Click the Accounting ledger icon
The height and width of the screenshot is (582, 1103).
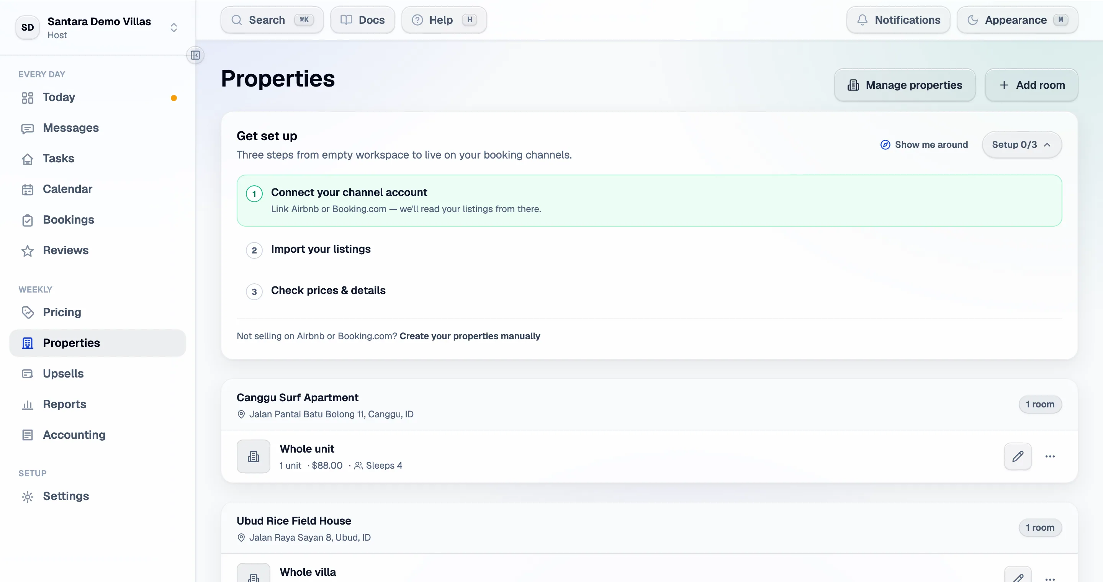(x=28, y=435)
